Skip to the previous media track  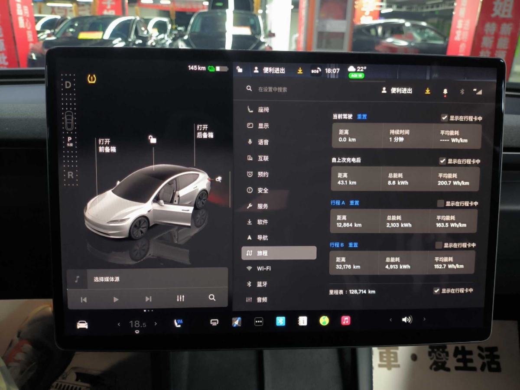pos(84,299)
